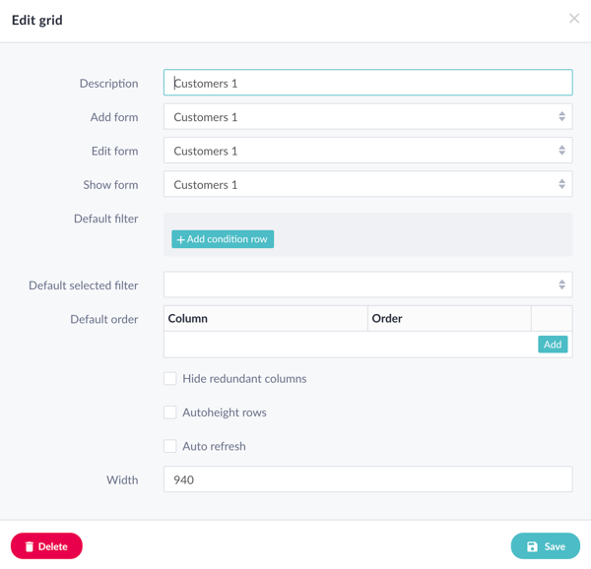Click the floppy disk icon on Save
591x569 pixels.
click(x=532, y=546)
